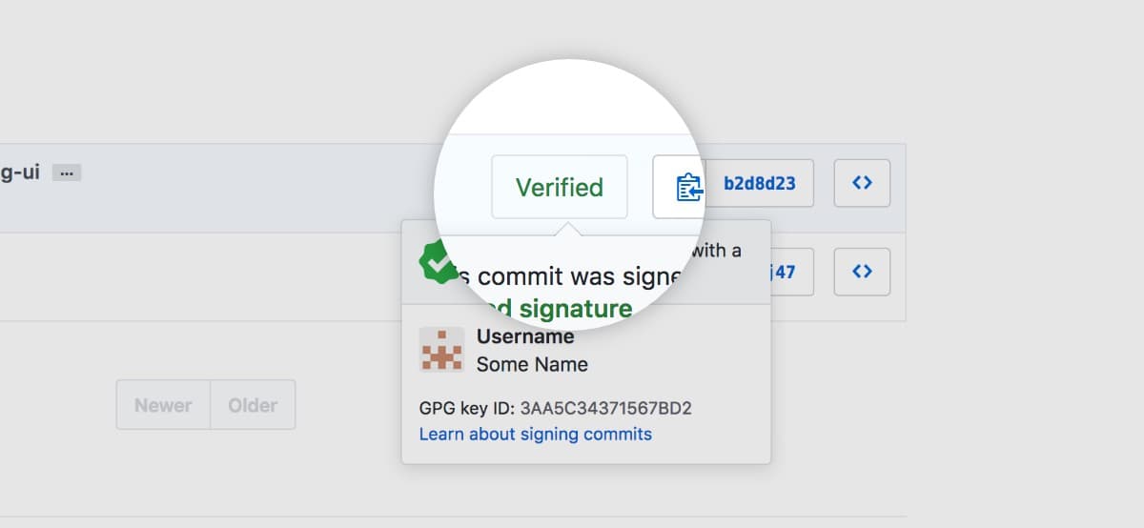Copy the commit SHA with clipboard icon
This screenshot has height=528, width=1144.
[x=686, y=187]
